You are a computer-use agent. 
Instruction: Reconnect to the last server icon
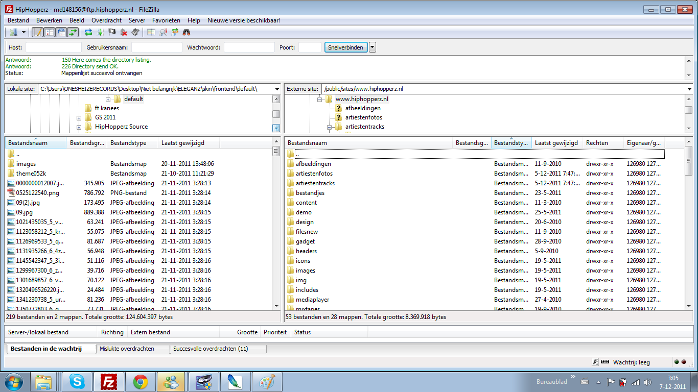click(135, 32)
